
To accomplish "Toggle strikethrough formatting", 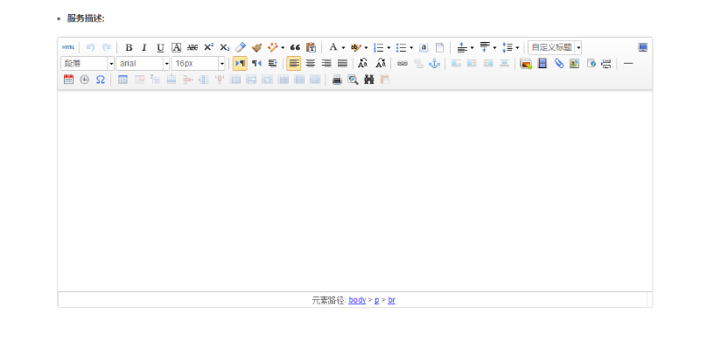I will click(x=192, y=47).
